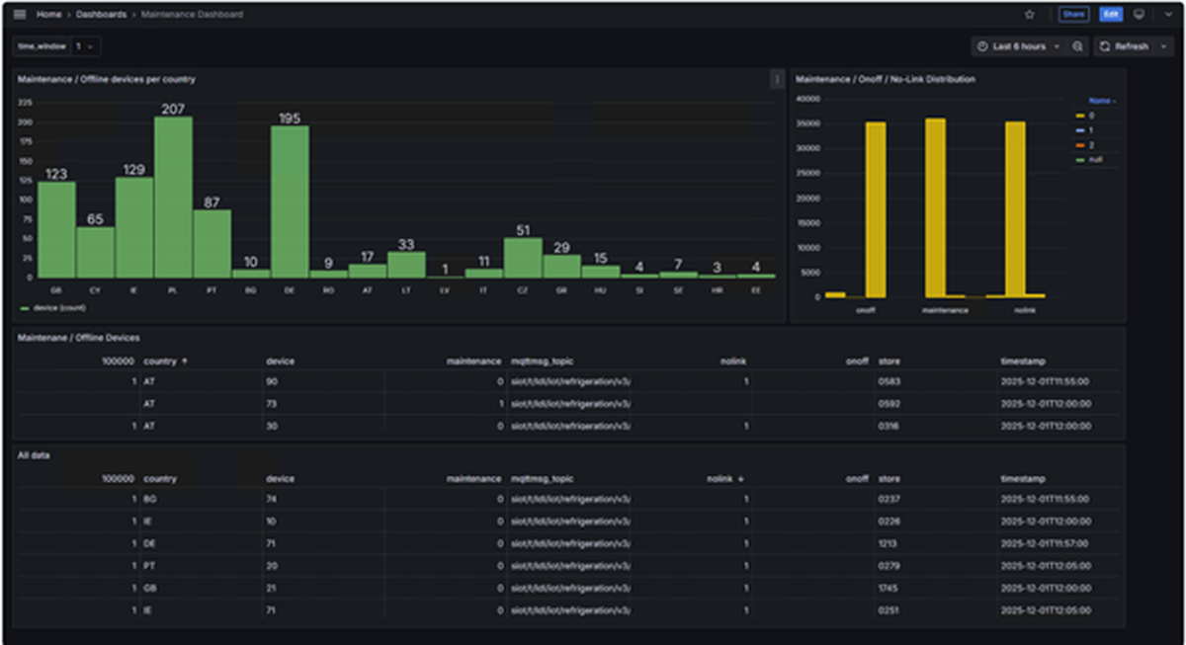Open the time_window variable dropdown

[x=83, y=46]
